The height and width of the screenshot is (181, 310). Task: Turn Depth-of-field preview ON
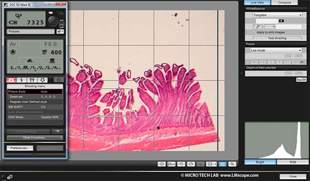tap(289, 73)
